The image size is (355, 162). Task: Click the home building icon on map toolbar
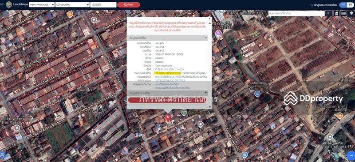point(337,13)
